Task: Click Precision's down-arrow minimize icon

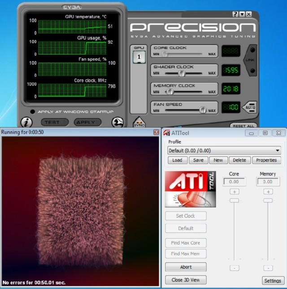Action: point(242,14)
